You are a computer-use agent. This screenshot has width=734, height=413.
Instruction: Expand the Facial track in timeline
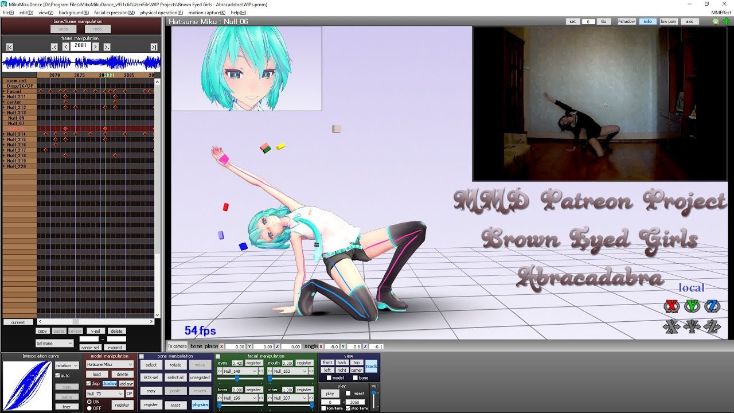pos(4,91)
